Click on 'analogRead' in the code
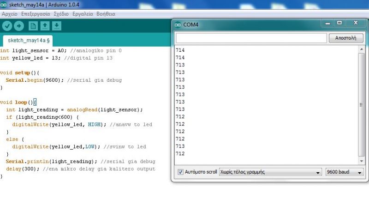This screenshot has width=369, height=217. (82, 110)
